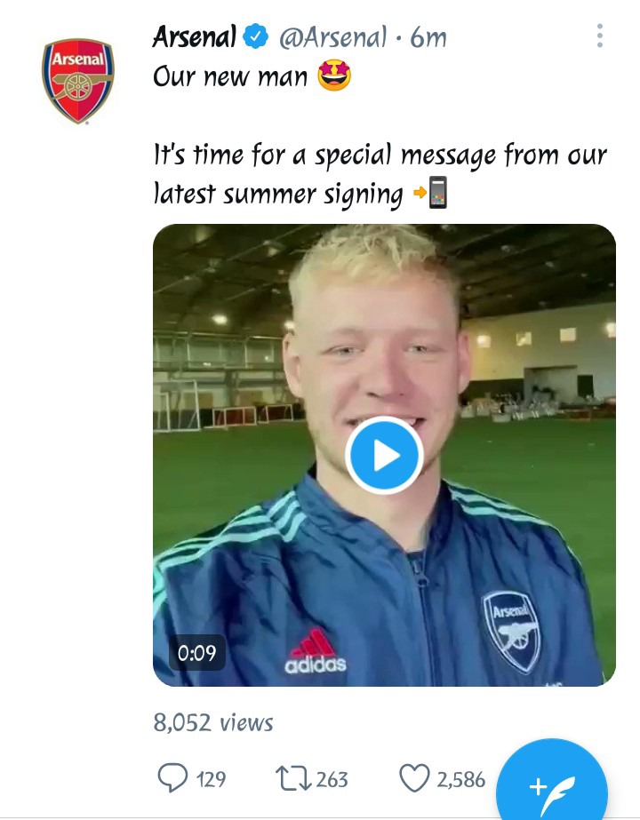Click the phone emoji after 'summer signing'
Screen dimensions: 640x820
point(438,193)
